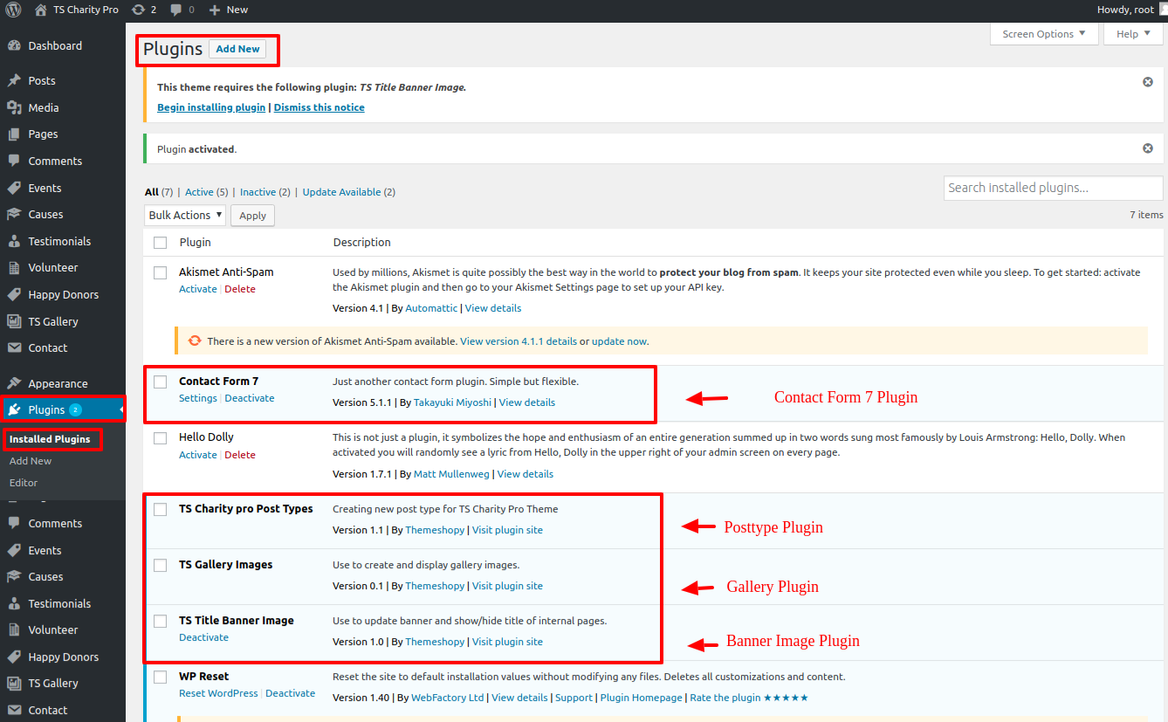Click the updates refresh icon in admin bar
The image size is (1168, 722).
(138, 10)
